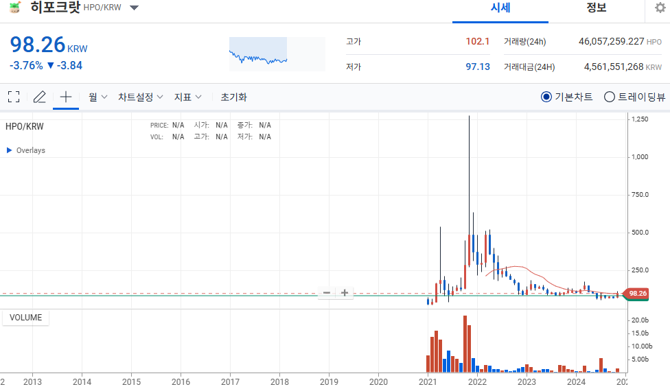Click the 1,250 price axis label

640,119
